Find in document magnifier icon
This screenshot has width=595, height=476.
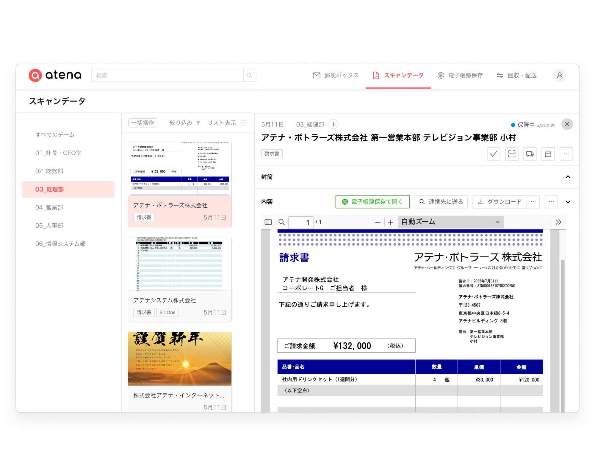click(x=281, y=222)
